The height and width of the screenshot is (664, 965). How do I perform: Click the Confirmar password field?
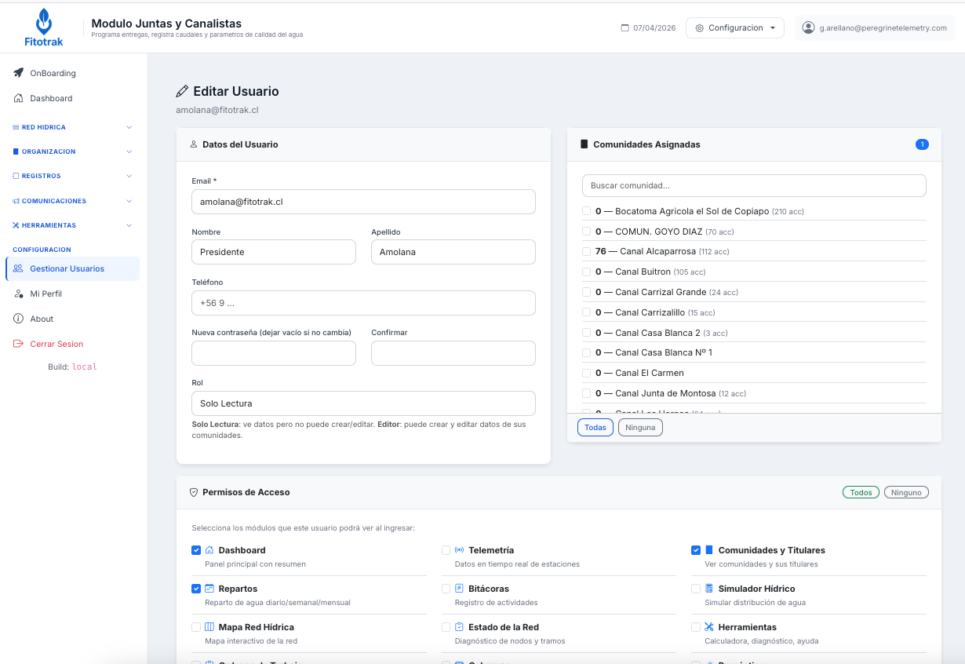point(453,353)
